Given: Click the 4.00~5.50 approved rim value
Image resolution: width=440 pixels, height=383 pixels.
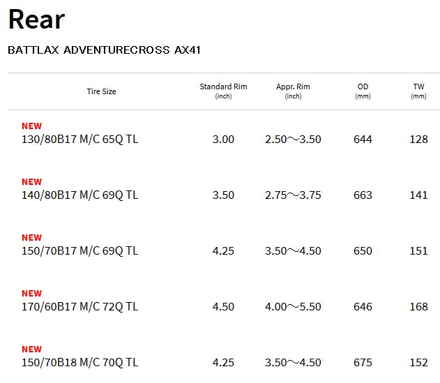Looking at the screenshot, I should click(293, 307).
